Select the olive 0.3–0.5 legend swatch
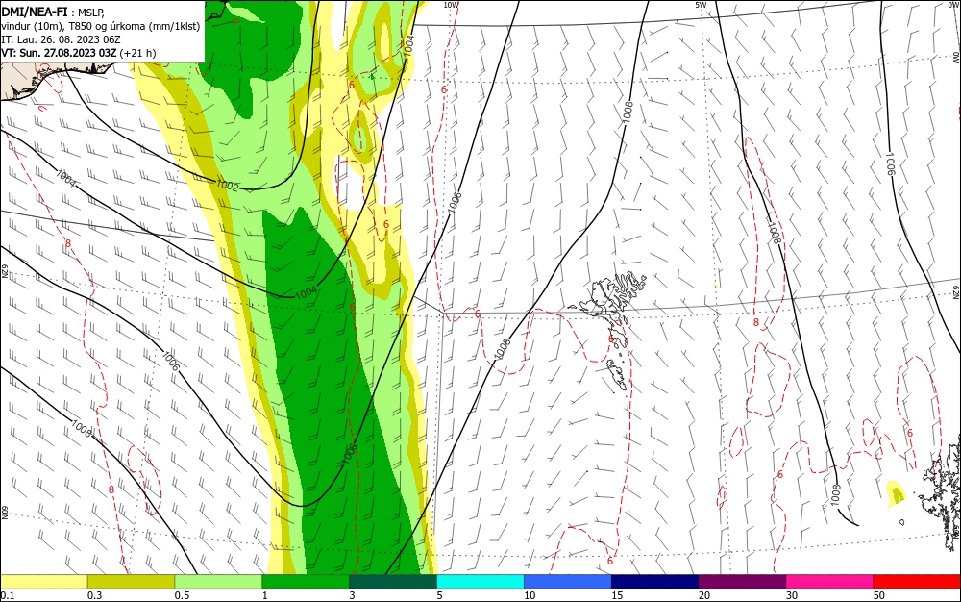 coord(131,582)
